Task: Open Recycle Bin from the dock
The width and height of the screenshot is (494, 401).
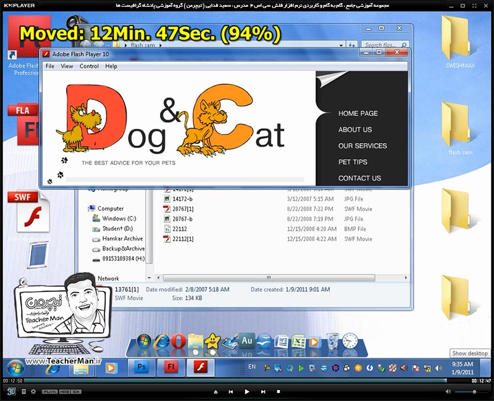Action: pos(333,341)
